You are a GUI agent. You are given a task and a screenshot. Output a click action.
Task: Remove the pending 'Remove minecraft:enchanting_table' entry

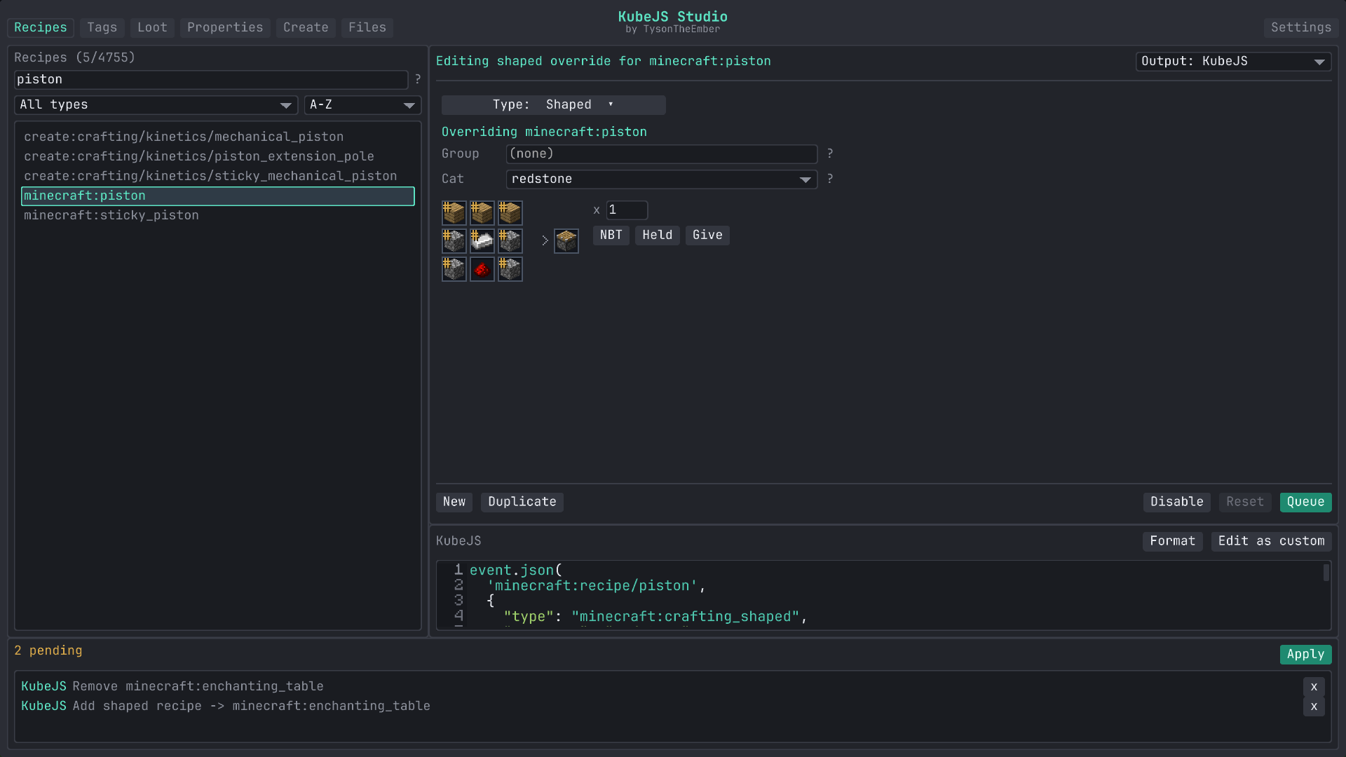click(x=1314, y=687)
